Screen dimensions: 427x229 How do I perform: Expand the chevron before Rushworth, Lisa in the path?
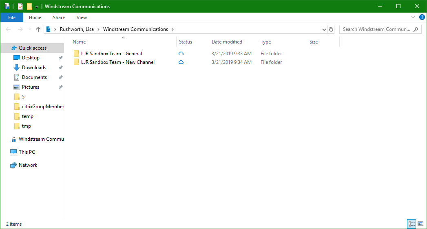[x=55, y=29]
